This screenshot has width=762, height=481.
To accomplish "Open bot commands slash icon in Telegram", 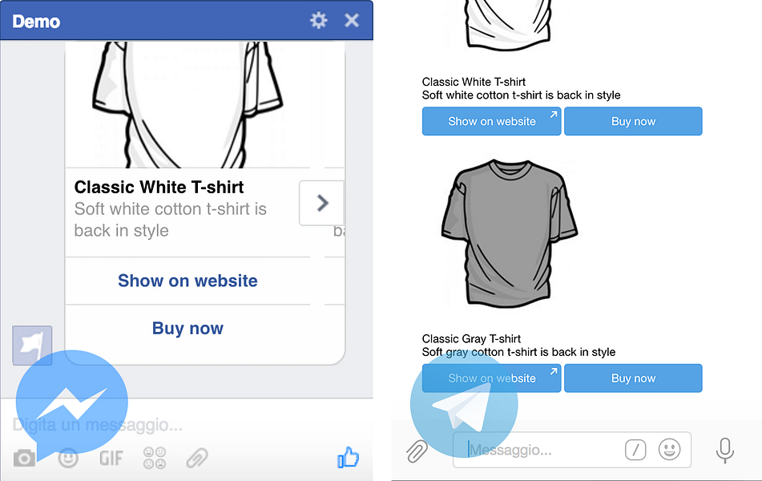I will 635,450.
